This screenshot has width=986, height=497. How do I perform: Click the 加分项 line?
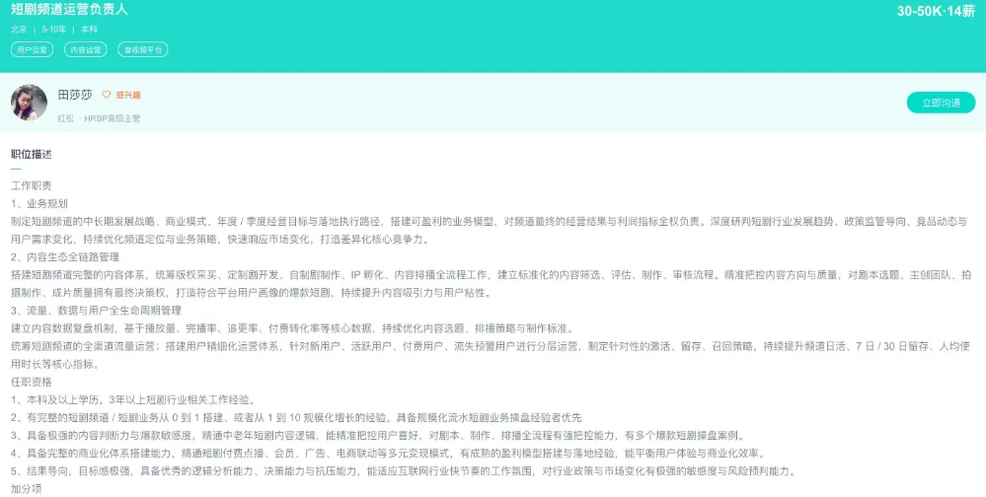(x=27, y=489)
